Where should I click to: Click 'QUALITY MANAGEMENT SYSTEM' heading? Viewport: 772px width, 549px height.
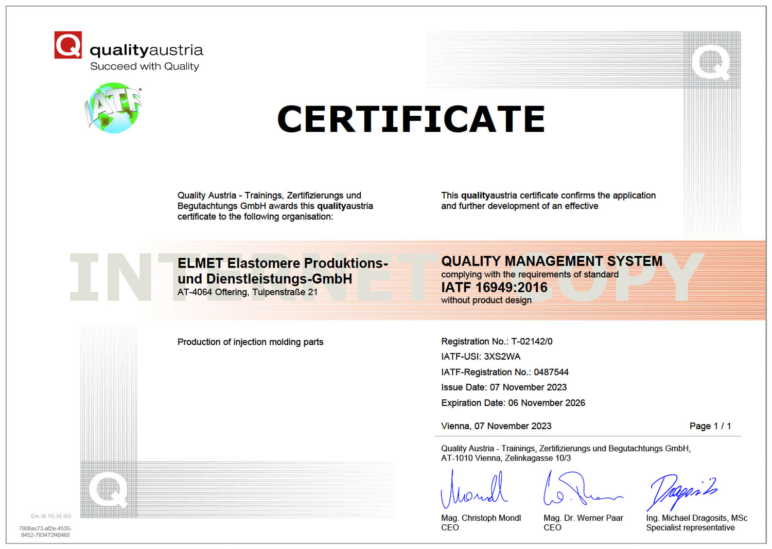pyautogui.click(x=552, y=261)
